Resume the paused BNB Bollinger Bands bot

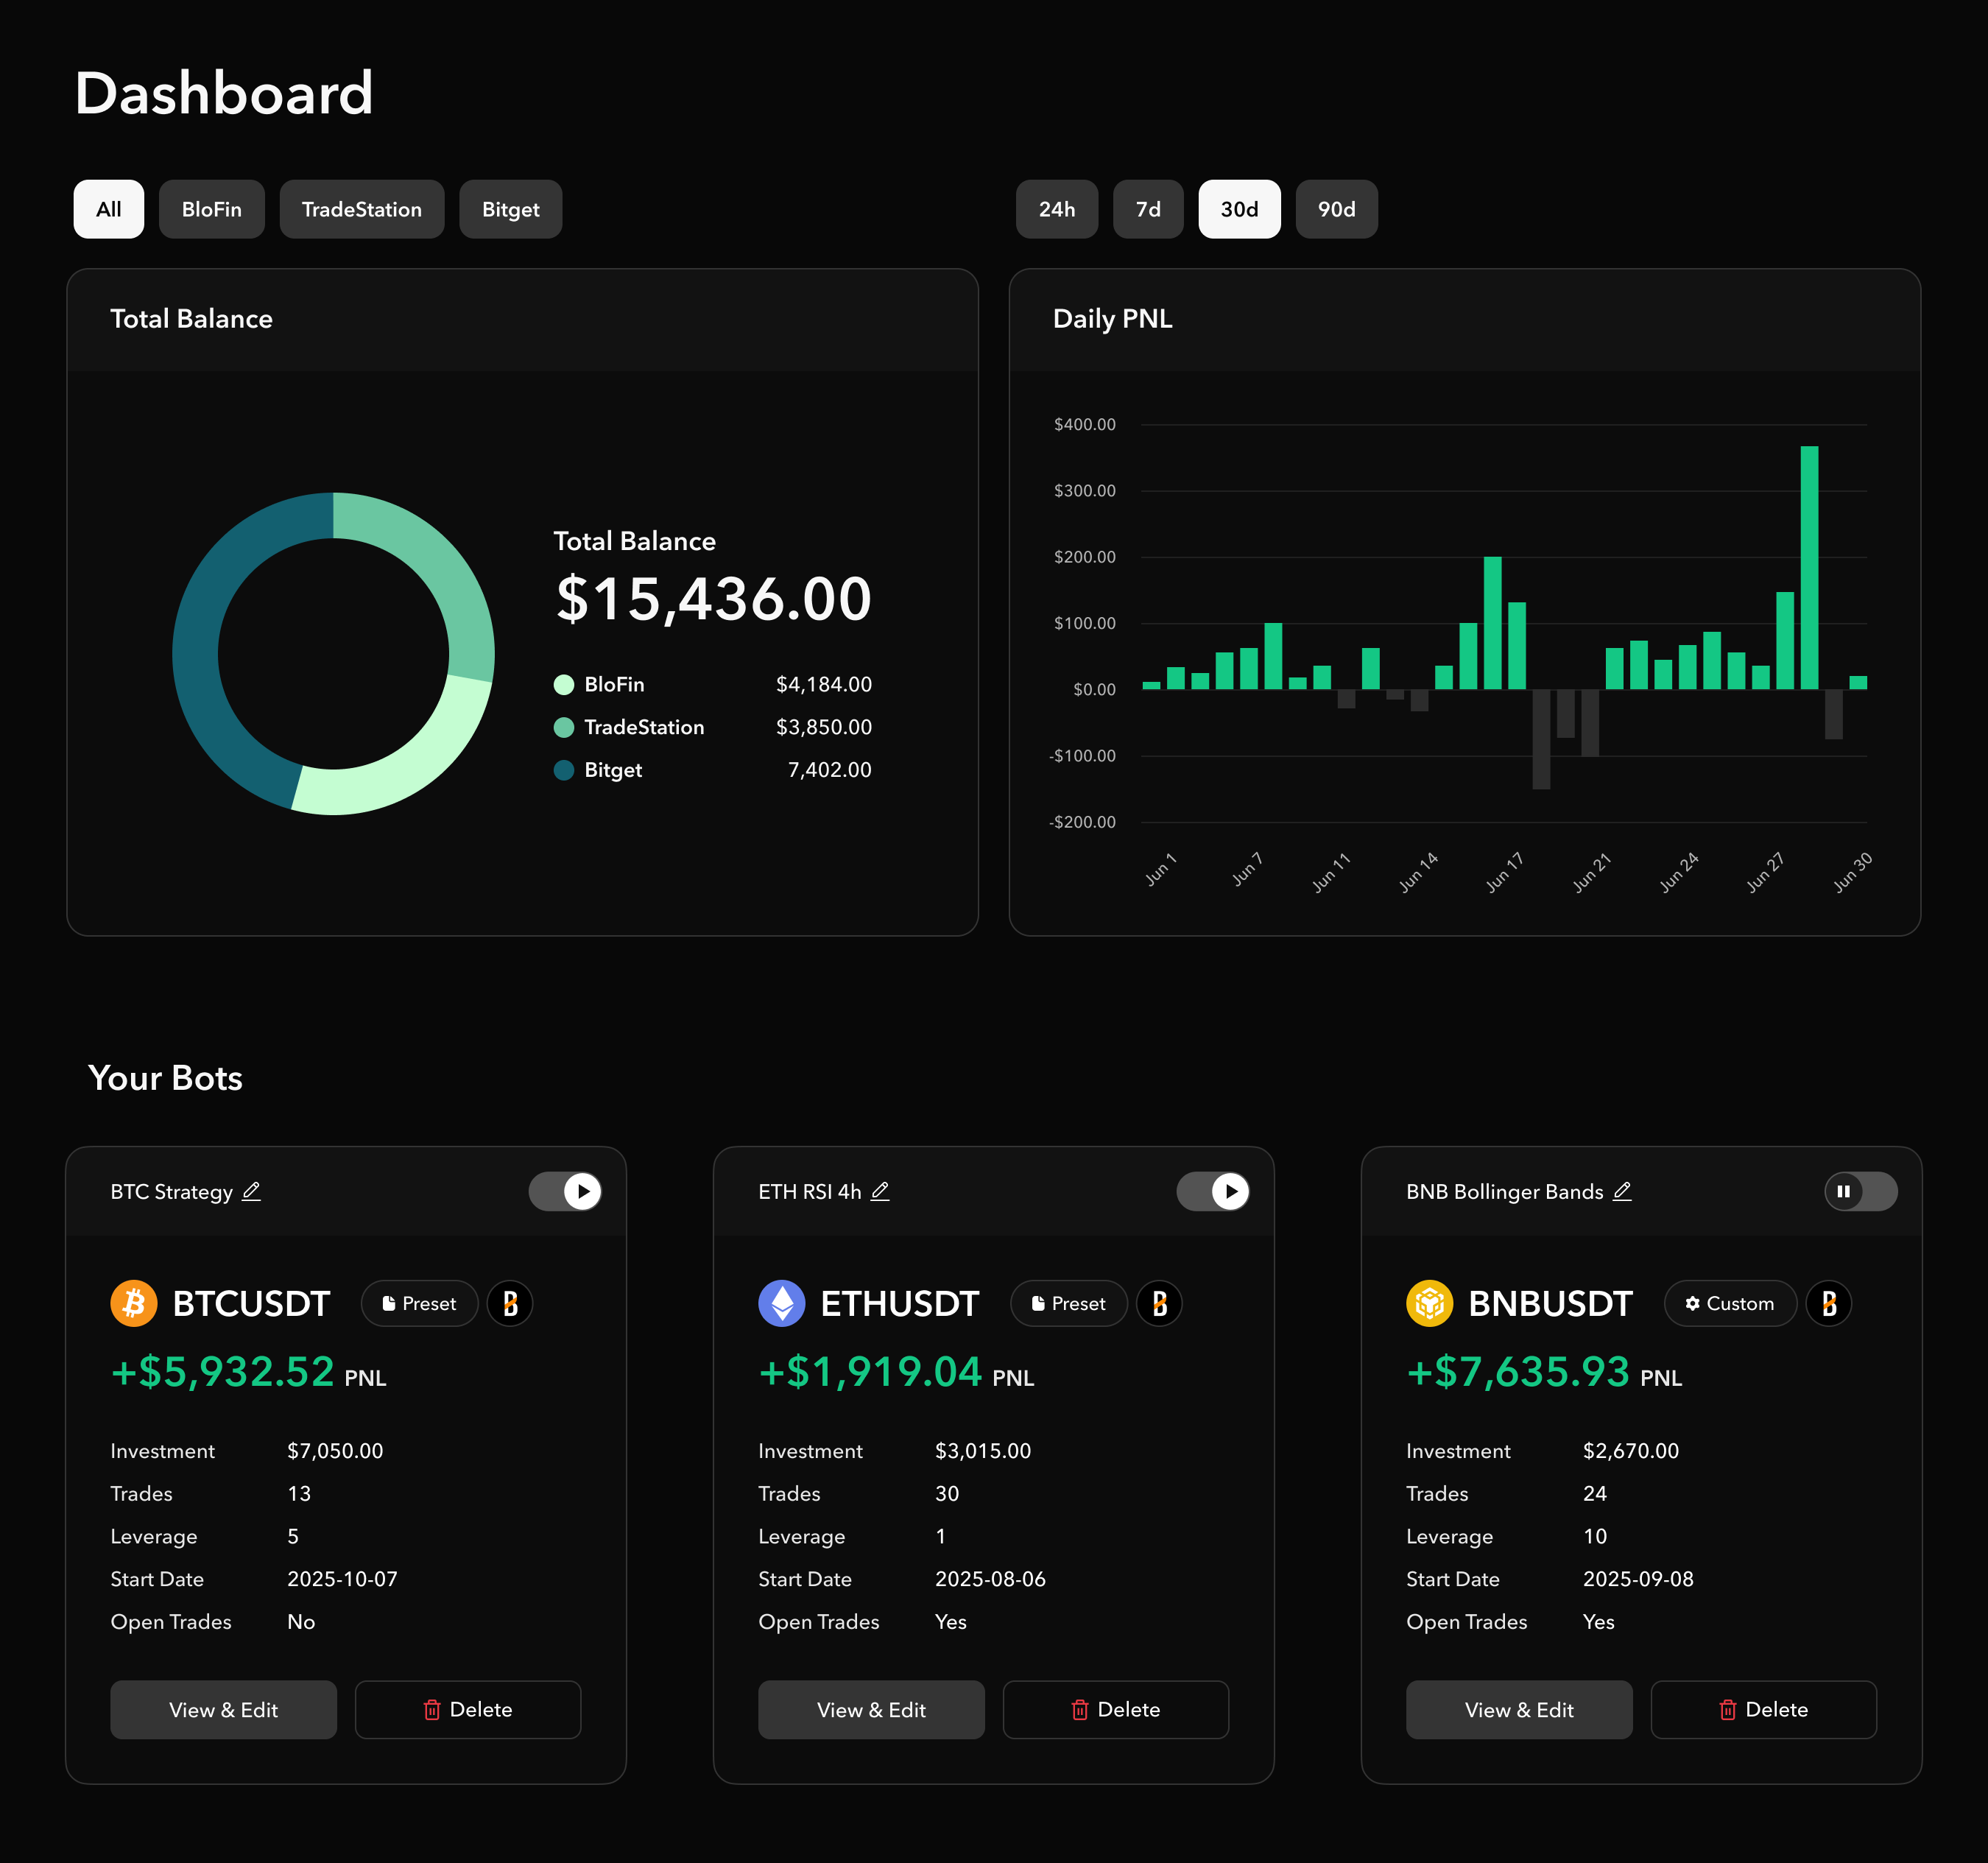[x=1861, y=1191]
